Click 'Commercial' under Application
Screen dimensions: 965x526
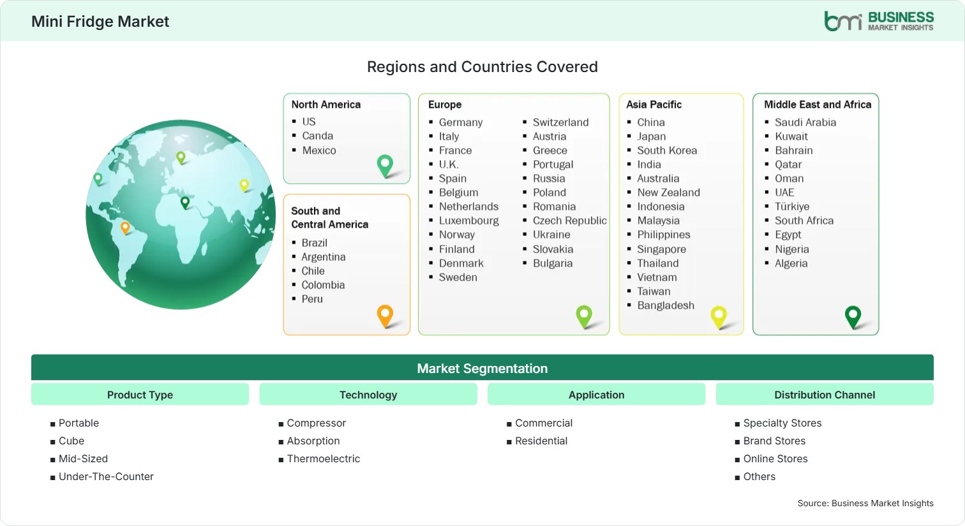544,423
